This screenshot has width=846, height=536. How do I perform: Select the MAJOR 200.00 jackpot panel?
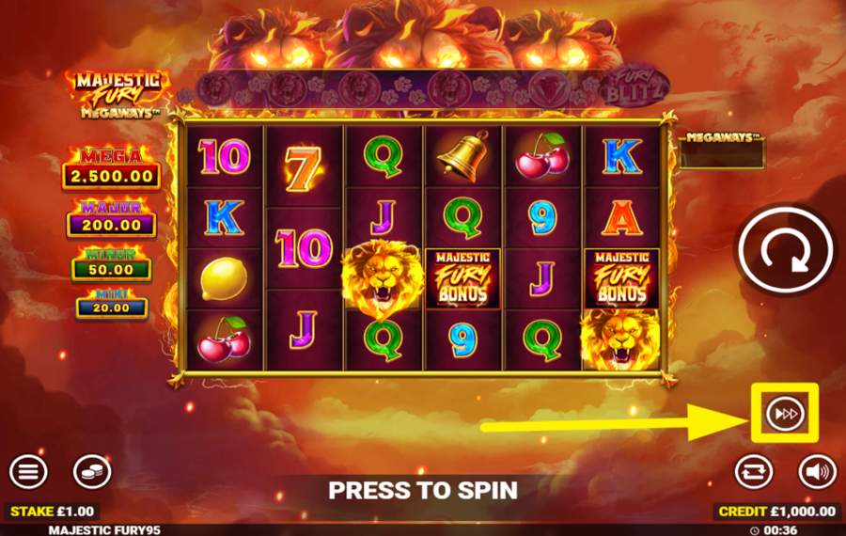tap(111, 218)
